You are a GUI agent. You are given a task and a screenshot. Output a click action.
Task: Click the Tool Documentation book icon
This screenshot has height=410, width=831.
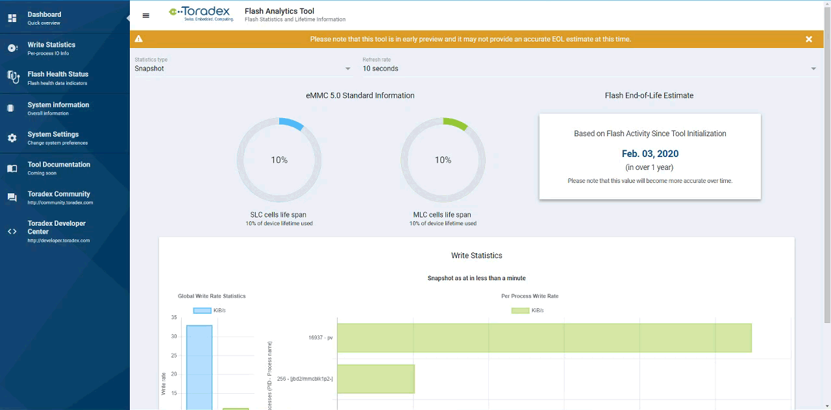coord(12,168)
